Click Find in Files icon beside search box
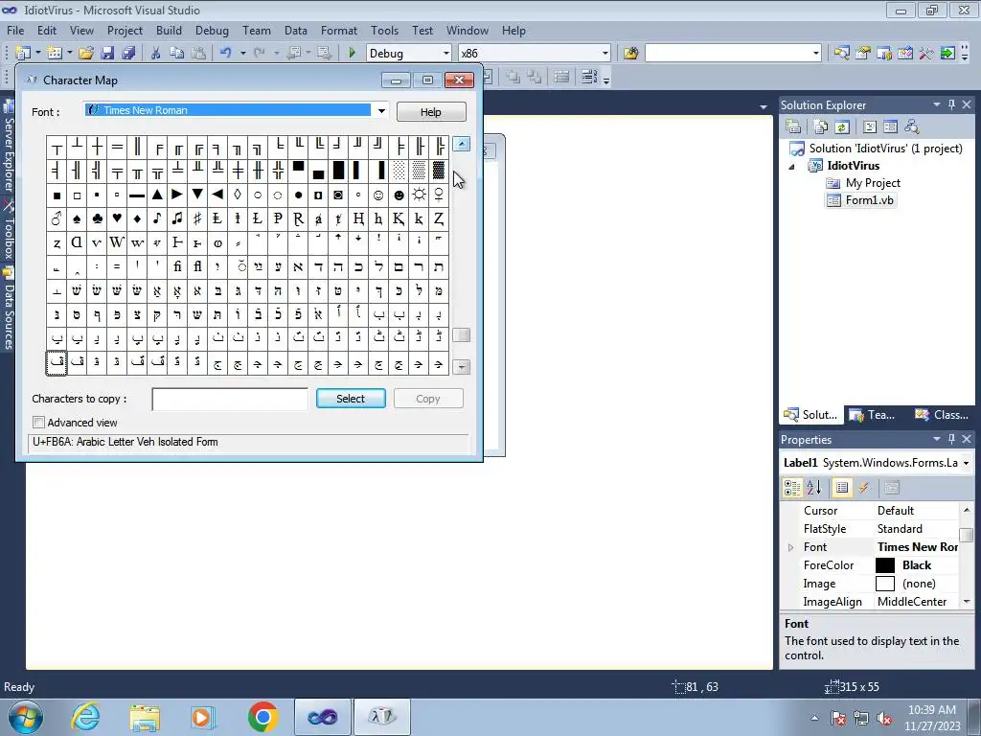 tap(630, 54)
